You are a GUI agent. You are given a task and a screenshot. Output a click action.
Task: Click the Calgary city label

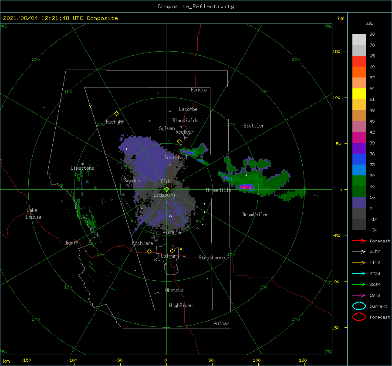170,256
